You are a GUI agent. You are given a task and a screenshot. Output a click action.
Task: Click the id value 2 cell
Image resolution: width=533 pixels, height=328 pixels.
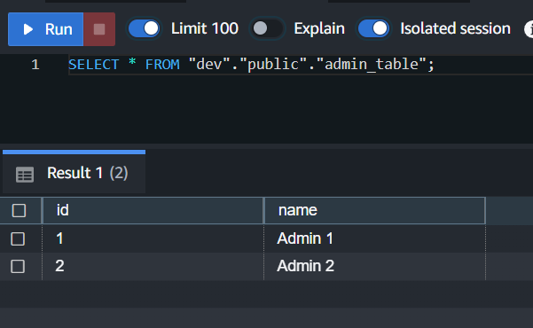coord(153,266)
